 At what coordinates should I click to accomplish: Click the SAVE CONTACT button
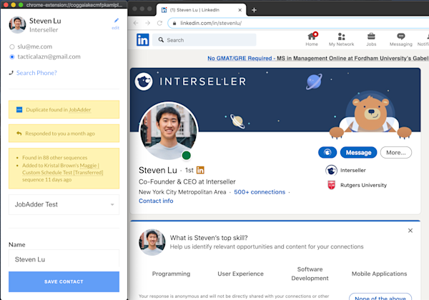pos(64,281)
